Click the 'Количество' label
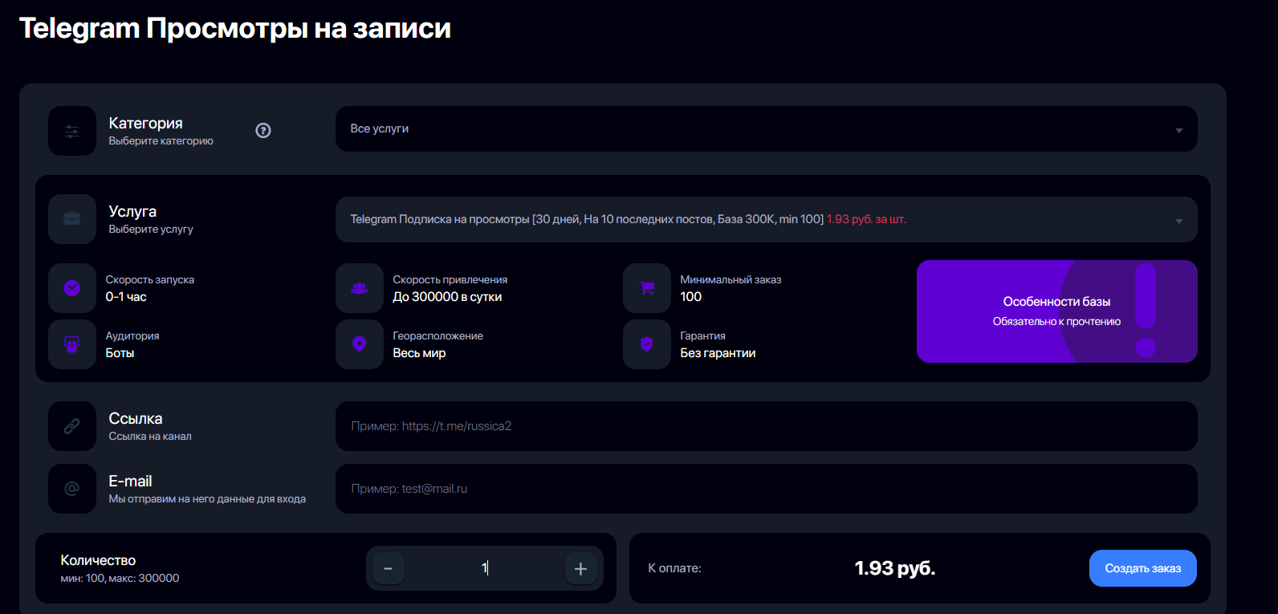The image size is (1278, 614). [98, 560]
